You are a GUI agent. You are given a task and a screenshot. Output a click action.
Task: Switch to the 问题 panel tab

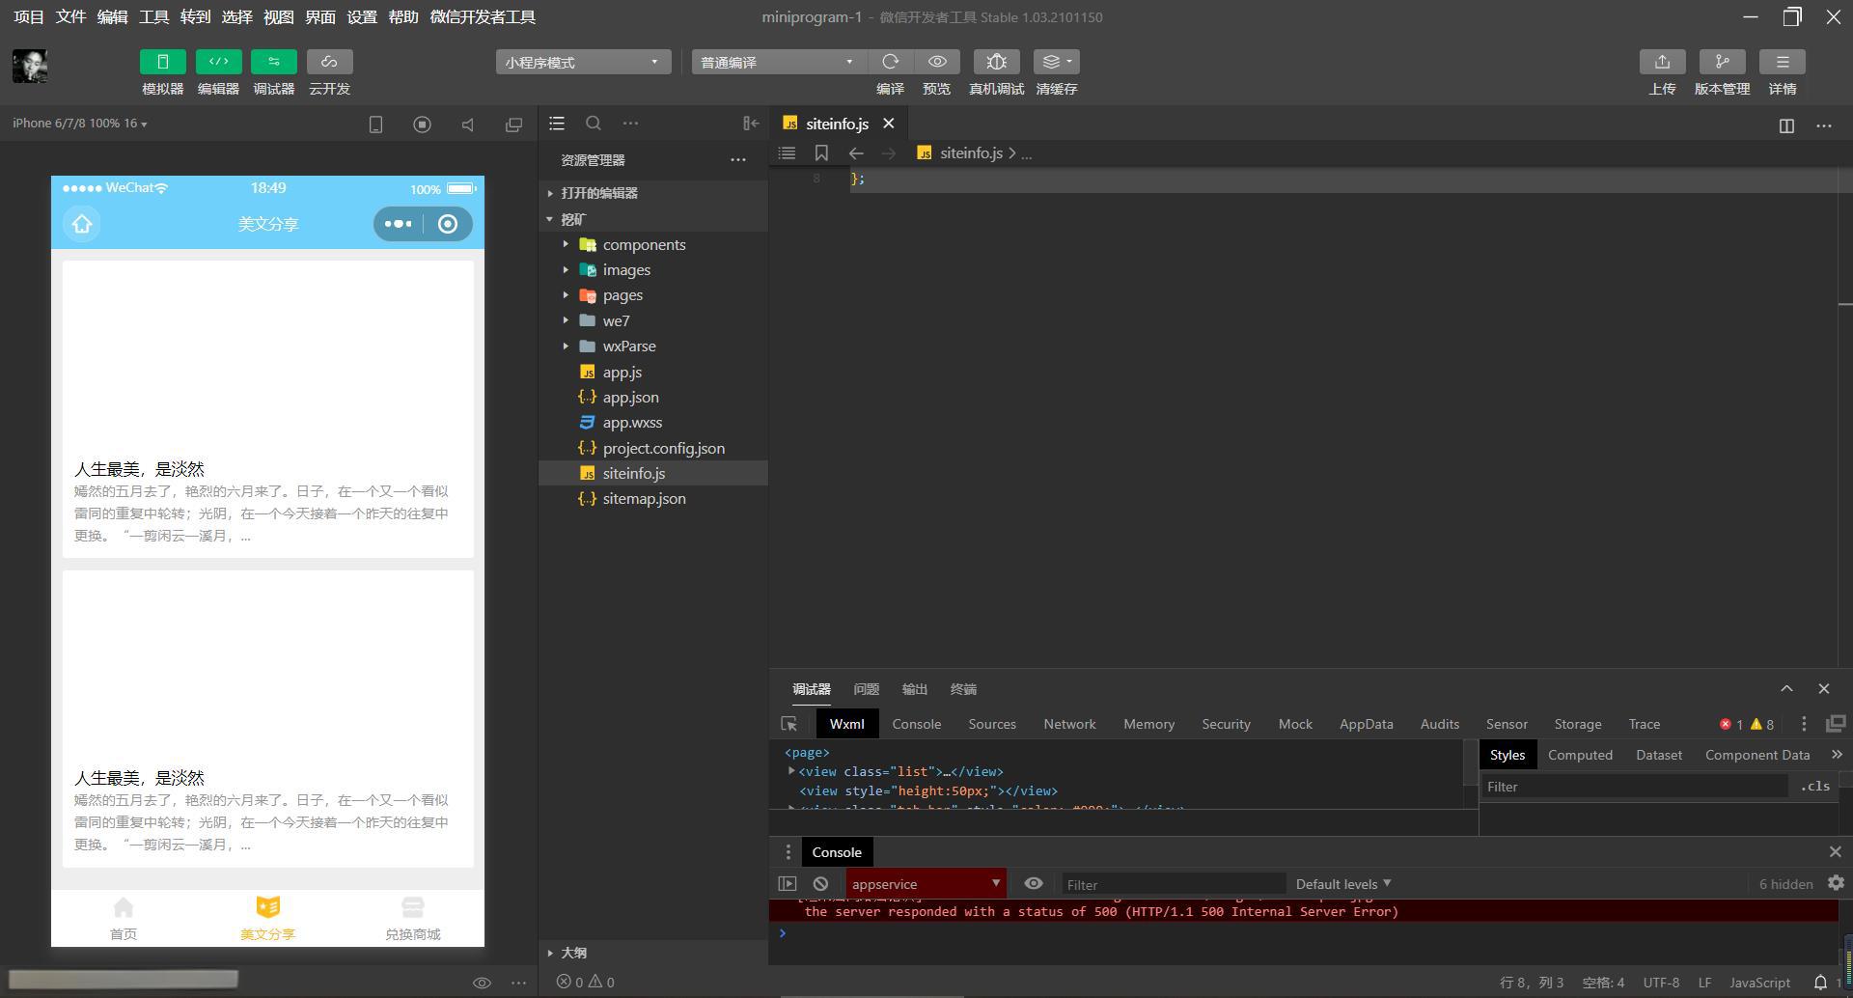[x=866, y=689]
